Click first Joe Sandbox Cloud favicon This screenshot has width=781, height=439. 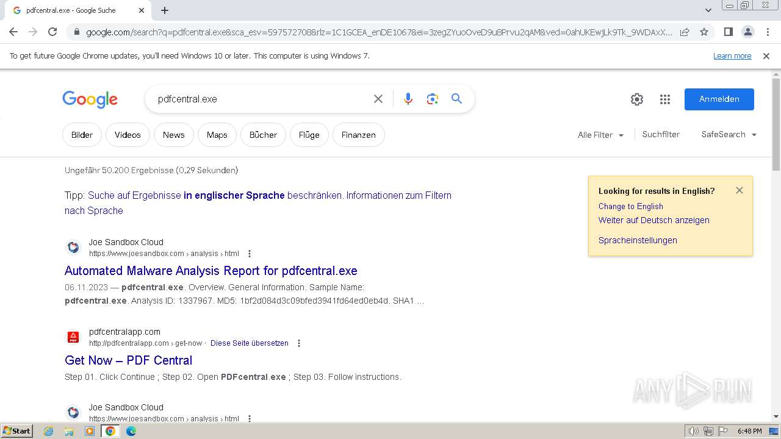click(x=73, y=248)
